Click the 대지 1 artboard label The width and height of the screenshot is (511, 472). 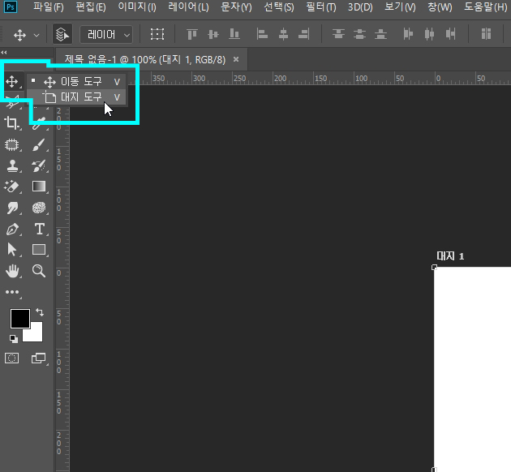(x=450, y=256)
